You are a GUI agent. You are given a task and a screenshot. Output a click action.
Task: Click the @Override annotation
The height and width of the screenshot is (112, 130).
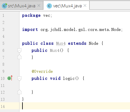[x=42, y=71]
